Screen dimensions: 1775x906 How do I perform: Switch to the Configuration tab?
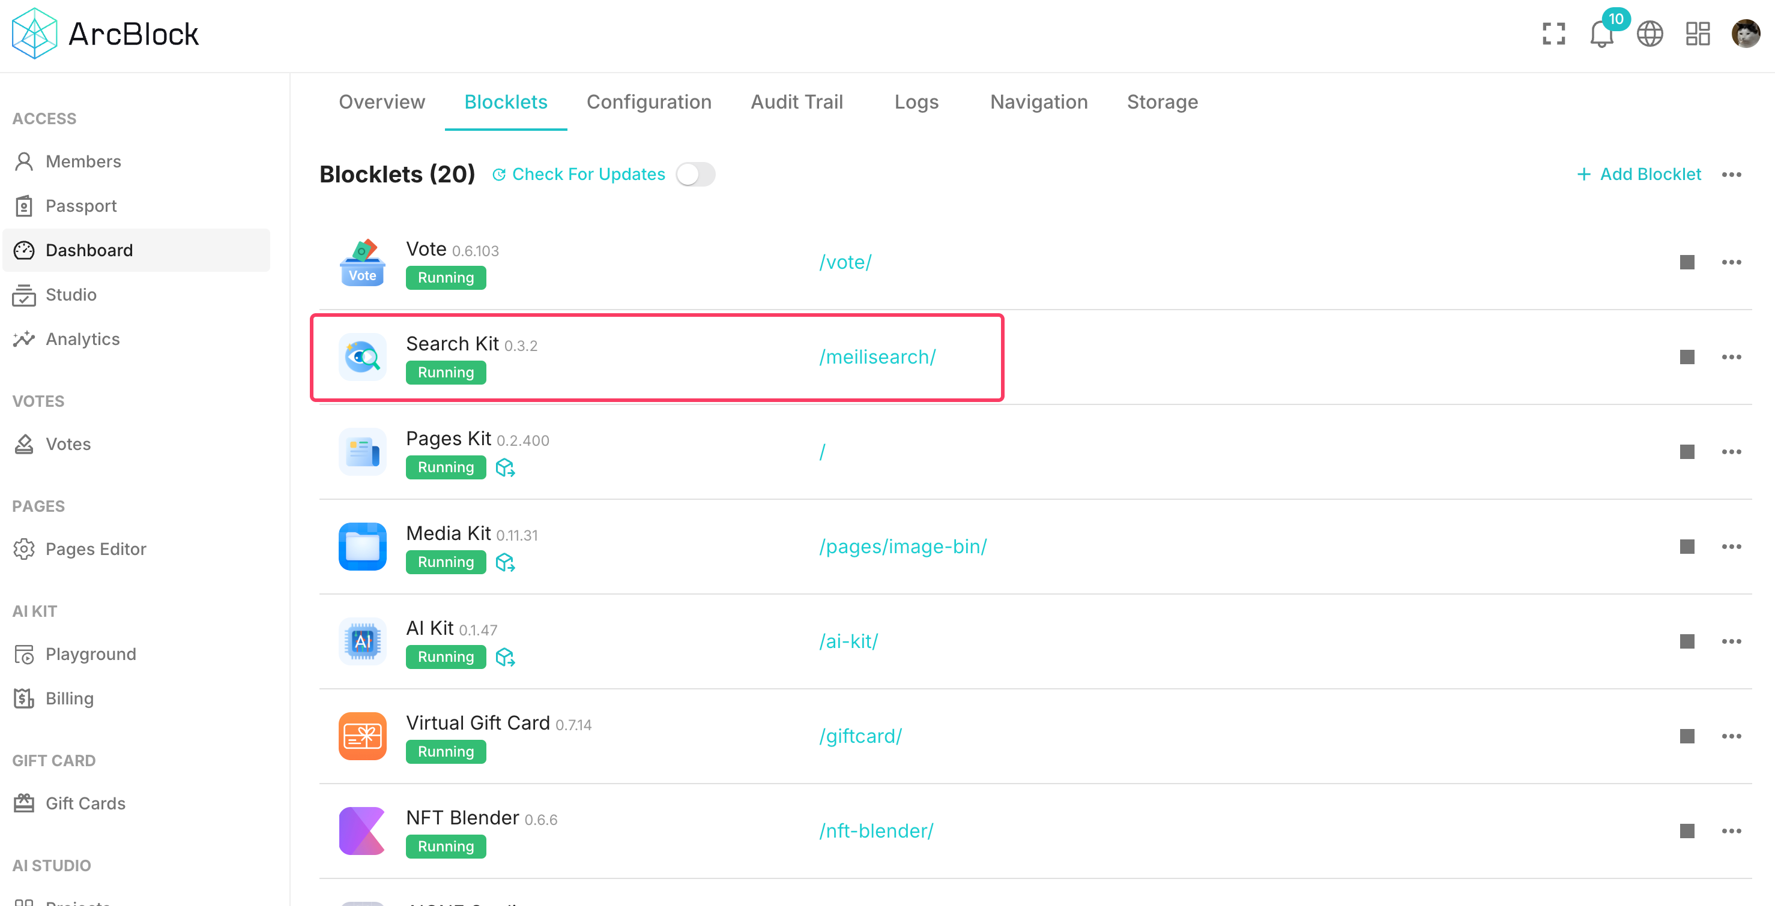649,102
